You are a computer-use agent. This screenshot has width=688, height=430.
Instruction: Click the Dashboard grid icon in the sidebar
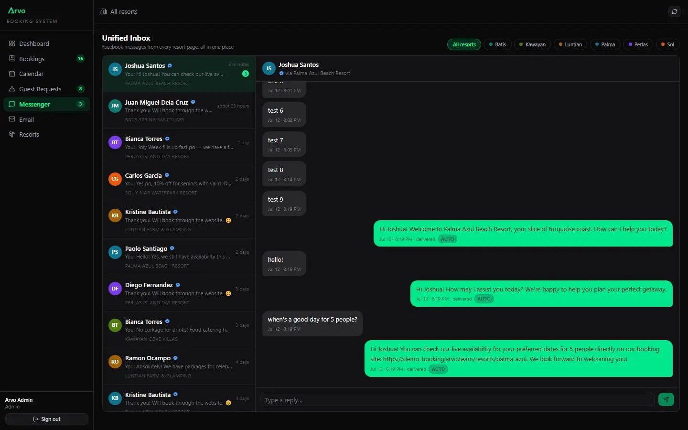[12, 43]
